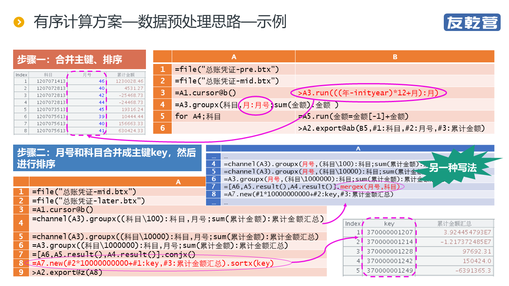Select the heading 步骤二：月号和科目合并成主键key
The image size is (509, 286).
tap(107, 158)
